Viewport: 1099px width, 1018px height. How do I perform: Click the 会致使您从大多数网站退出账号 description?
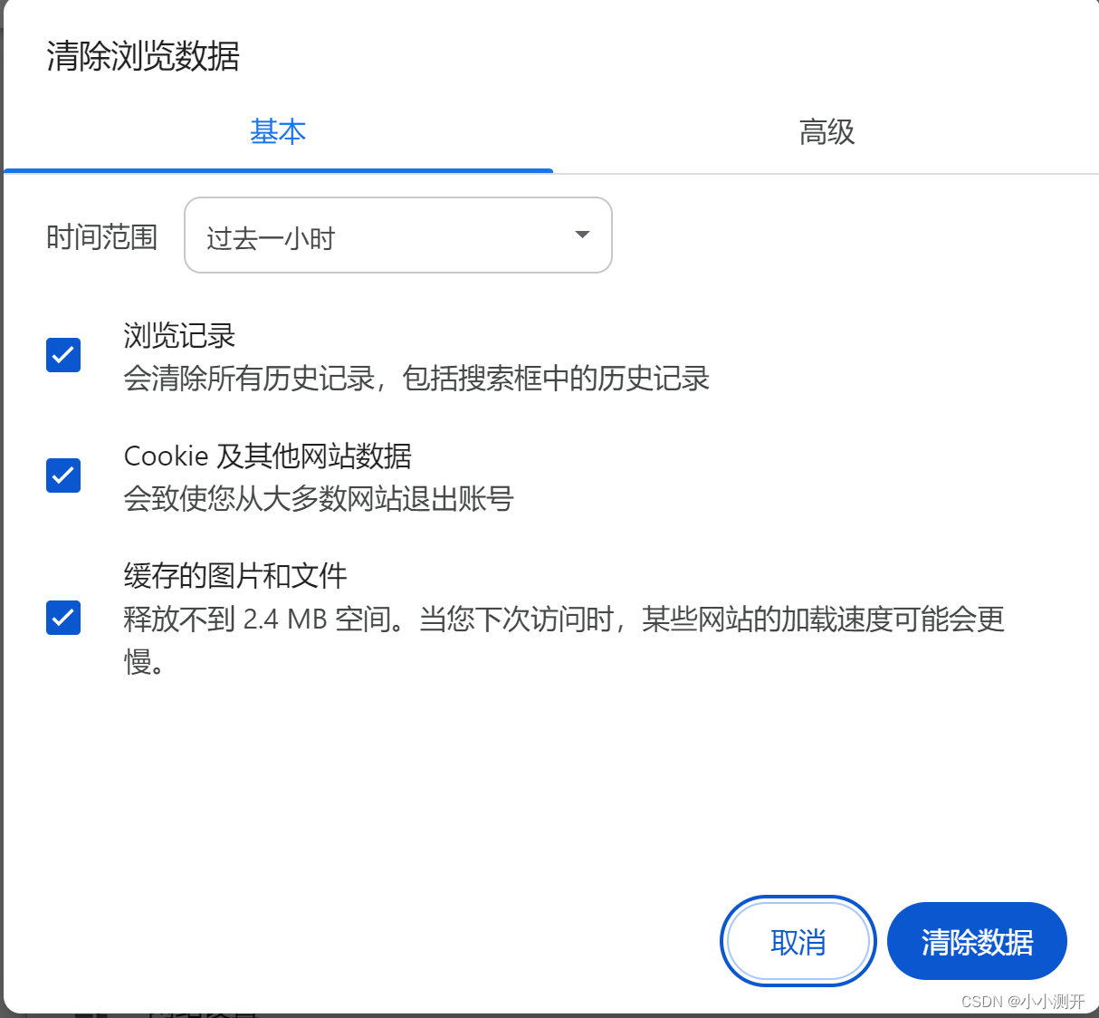(x=319, y=498)
